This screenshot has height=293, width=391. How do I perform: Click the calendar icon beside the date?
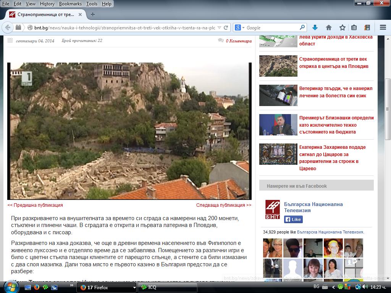click(10, 40)
